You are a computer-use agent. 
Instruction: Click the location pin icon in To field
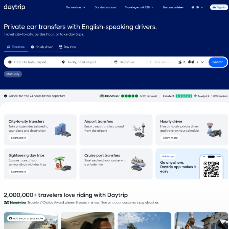[x=63, y=62]
